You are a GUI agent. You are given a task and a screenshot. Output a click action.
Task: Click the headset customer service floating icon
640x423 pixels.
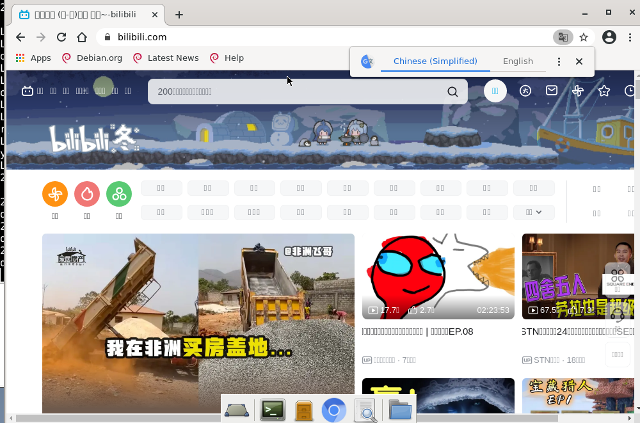click(x=617, y=314)
